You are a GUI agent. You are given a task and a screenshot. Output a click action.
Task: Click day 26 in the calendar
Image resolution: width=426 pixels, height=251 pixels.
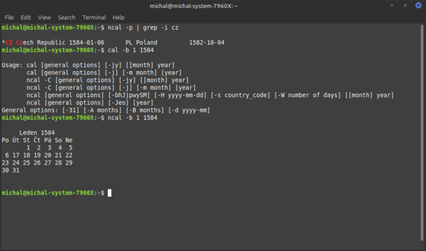point(37,163)
